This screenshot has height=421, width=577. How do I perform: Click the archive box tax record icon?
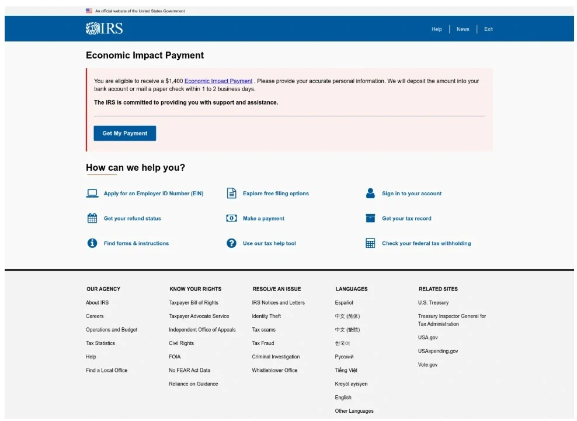(370, 219)
